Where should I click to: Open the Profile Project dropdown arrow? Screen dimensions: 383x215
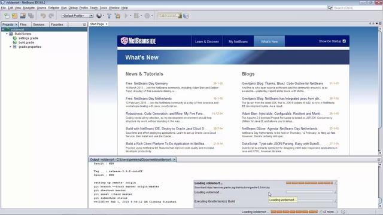(151, 16)
